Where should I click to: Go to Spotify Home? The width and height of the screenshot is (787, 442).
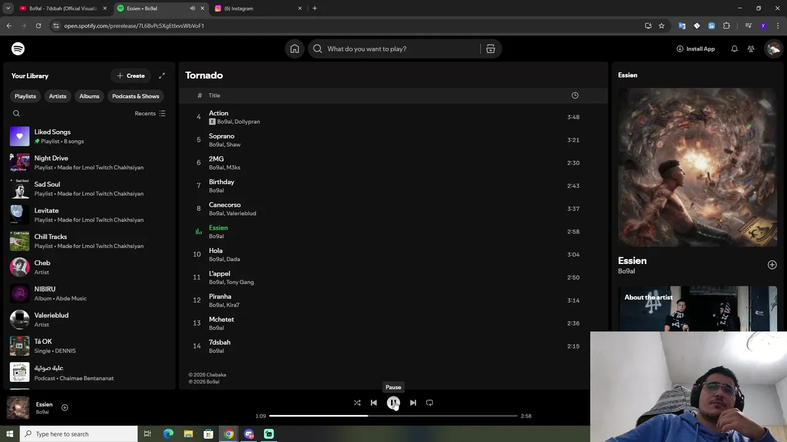295,48
